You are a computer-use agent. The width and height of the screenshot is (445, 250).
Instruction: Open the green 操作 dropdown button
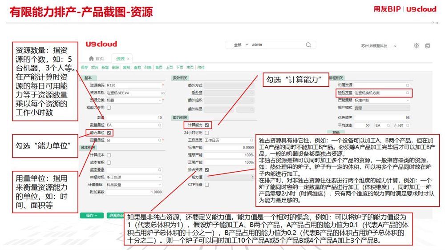(92, 215)
